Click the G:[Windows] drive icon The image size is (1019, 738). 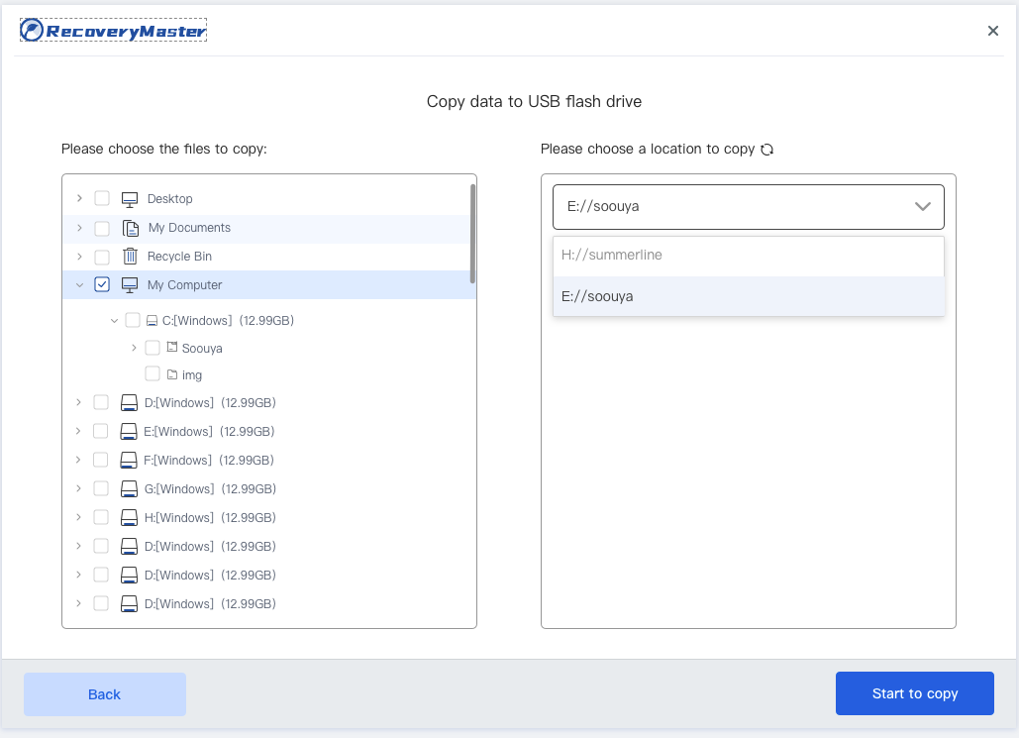point(129,489)
